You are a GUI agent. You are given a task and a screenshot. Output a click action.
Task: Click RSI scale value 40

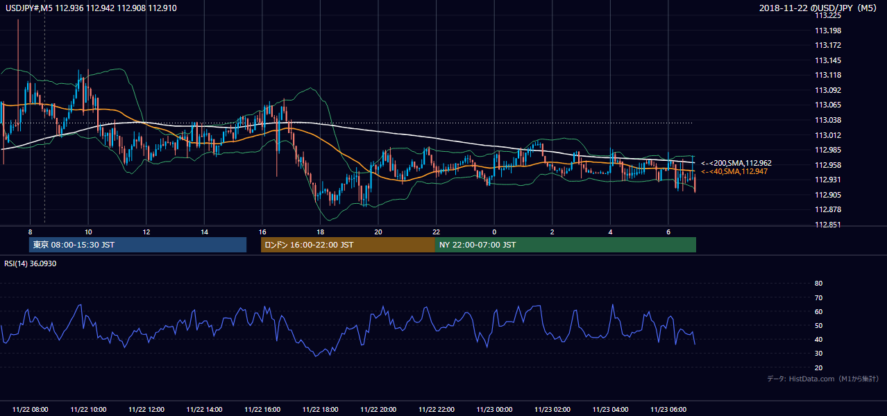point(818,339)
